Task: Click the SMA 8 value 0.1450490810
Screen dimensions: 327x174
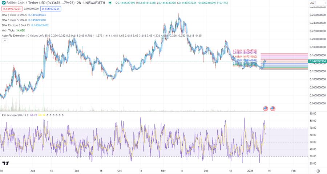Action: pos(37,20)
